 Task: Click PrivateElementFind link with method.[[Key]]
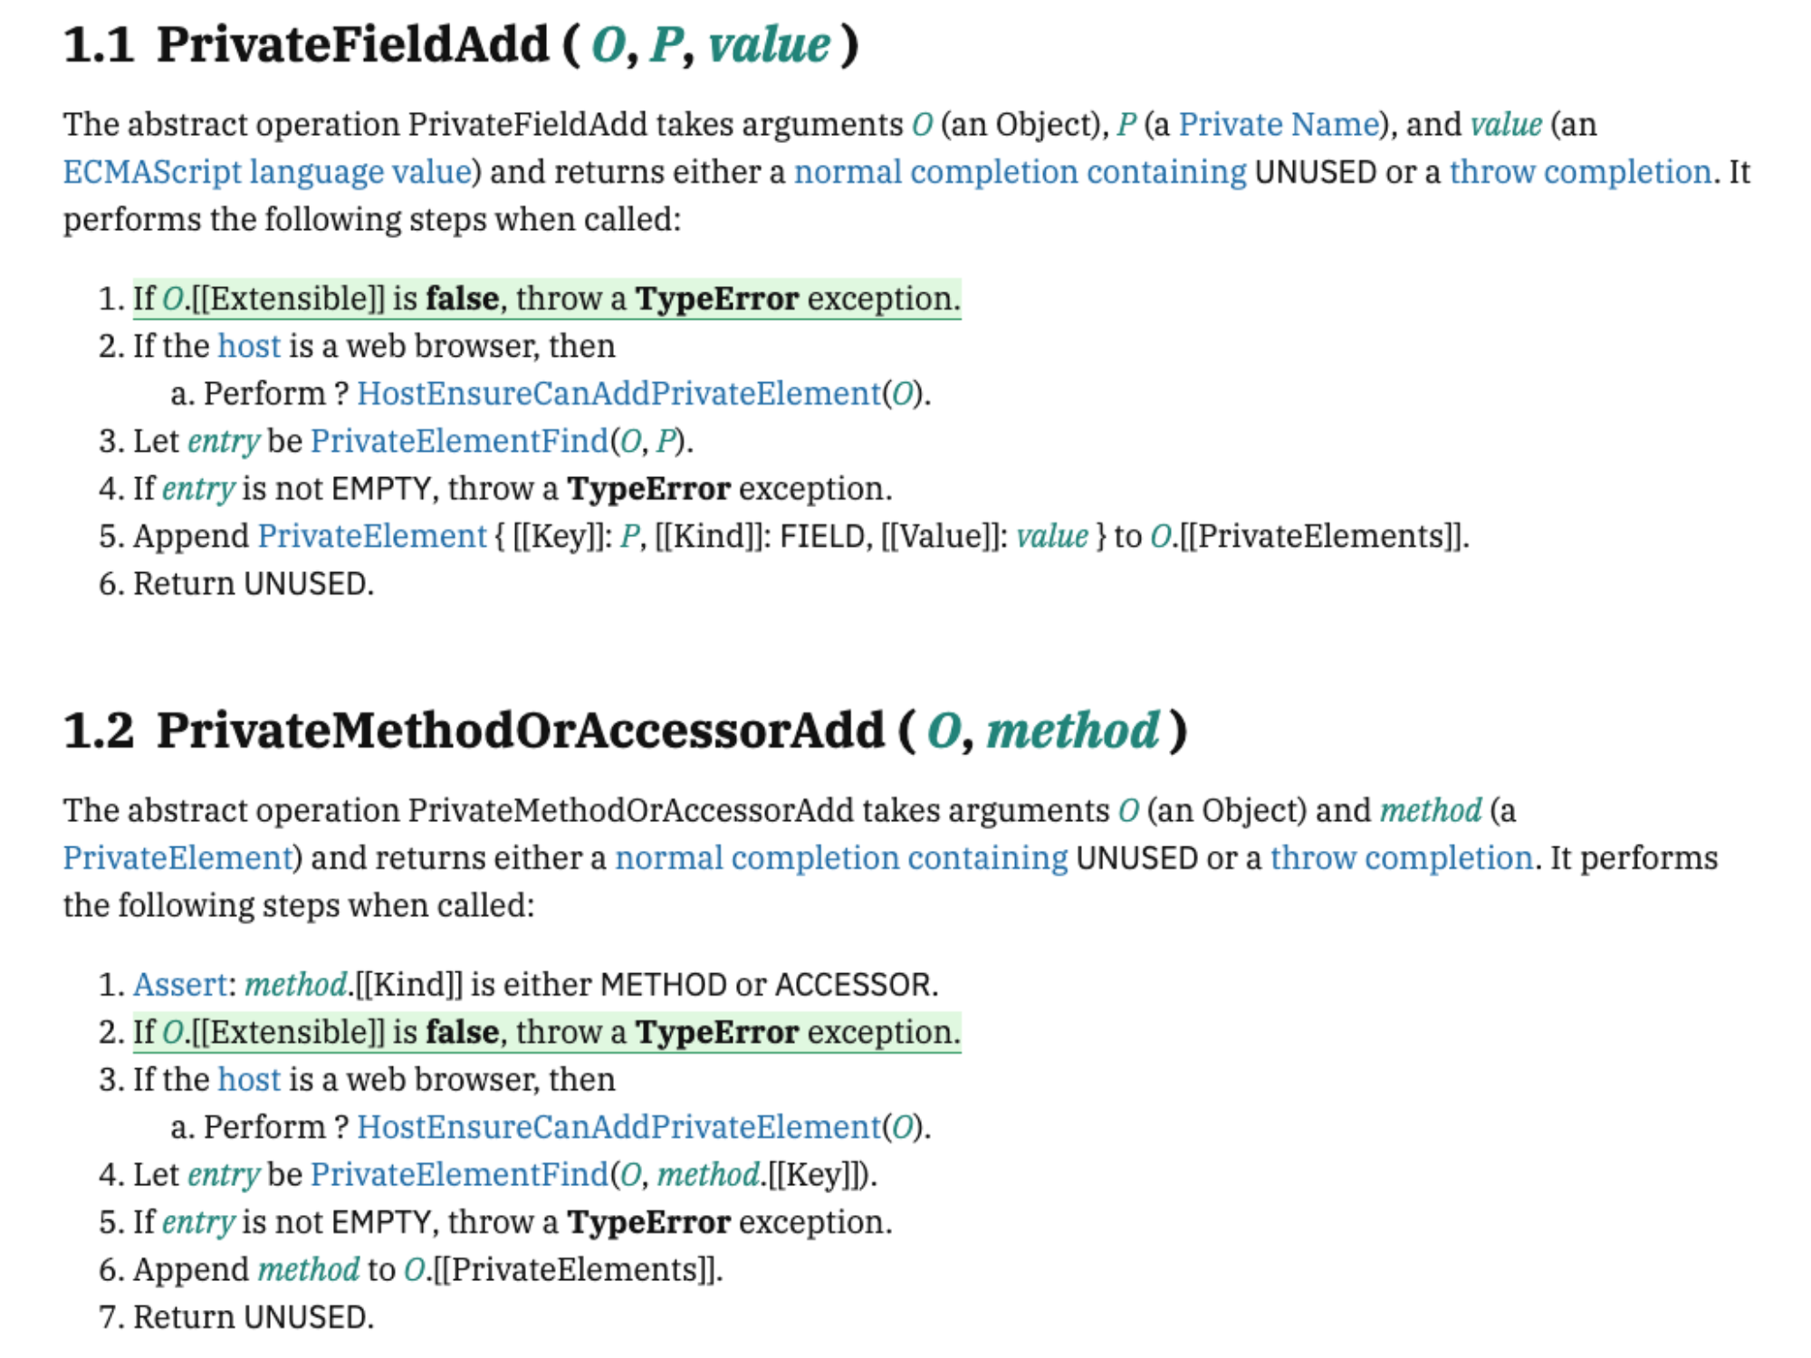[x=459, y=1175]
